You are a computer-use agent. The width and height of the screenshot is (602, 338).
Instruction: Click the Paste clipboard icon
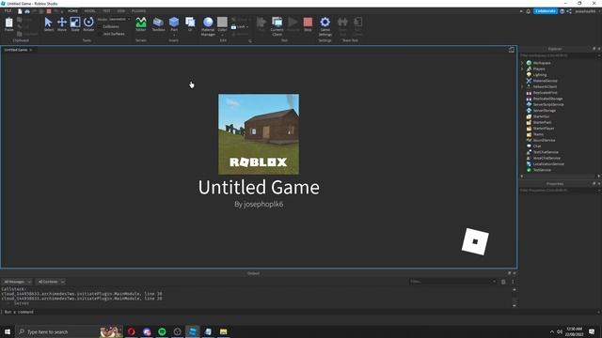pyautogui.click(x=9, y=23)
